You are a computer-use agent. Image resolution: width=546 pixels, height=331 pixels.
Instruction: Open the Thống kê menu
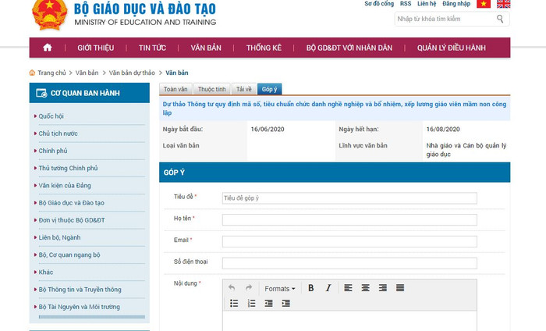(x=264, y=48)
